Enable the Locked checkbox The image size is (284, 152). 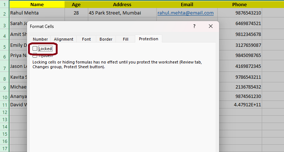click(x=35, y=49)
